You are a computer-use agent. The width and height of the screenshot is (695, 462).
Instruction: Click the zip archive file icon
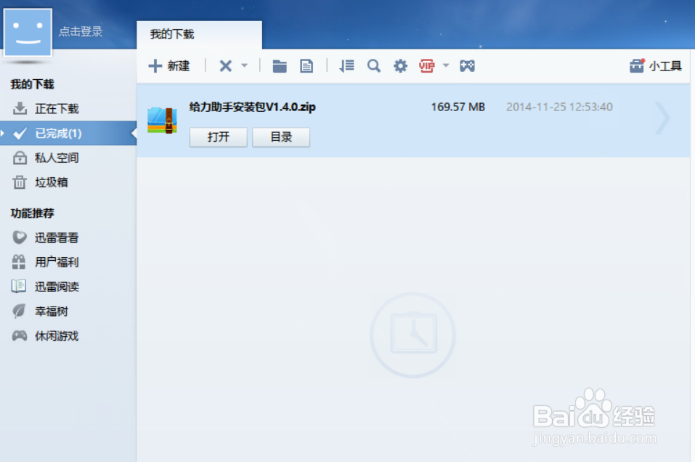[162, 120]
